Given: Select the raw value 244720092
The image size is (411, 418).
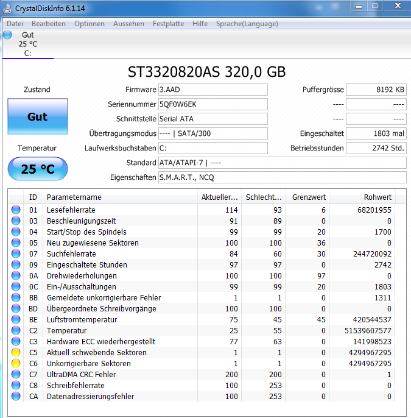Looking at the screenshot, I should coord(372,253).
